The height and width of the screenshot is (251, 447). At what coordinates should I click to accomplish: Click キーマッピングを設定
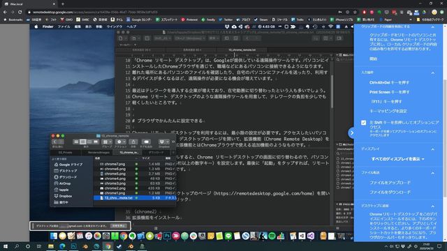388,111
